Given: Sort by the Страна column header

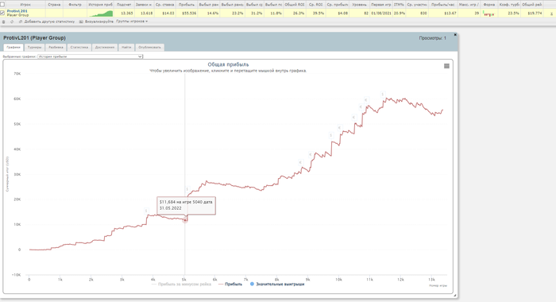Looking at the screenshot, I should (x=54, y=5).
